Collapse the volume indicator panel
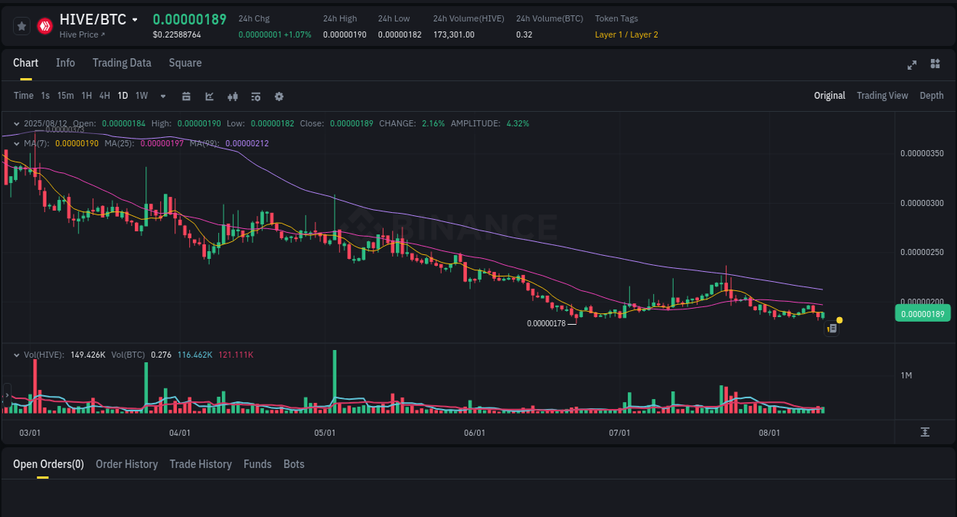 (x=15, y=355)
